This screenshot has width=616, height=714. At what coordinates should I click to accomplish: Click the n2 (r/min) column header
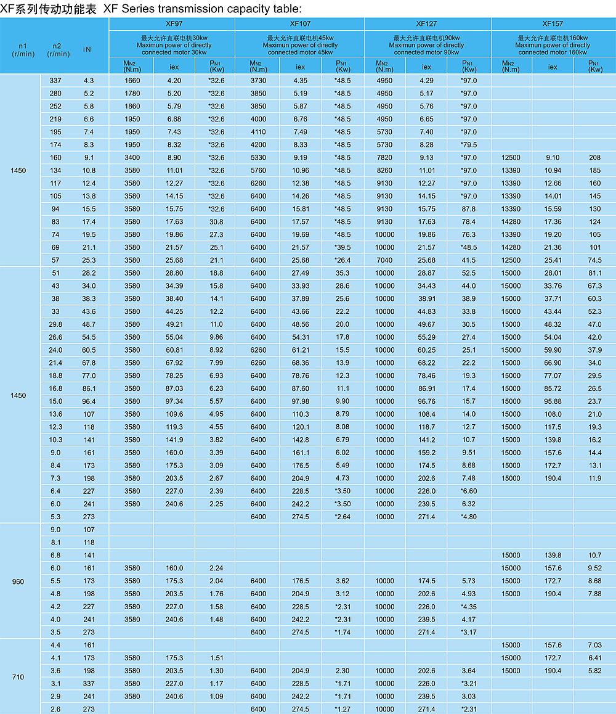[x=58, y=49]
